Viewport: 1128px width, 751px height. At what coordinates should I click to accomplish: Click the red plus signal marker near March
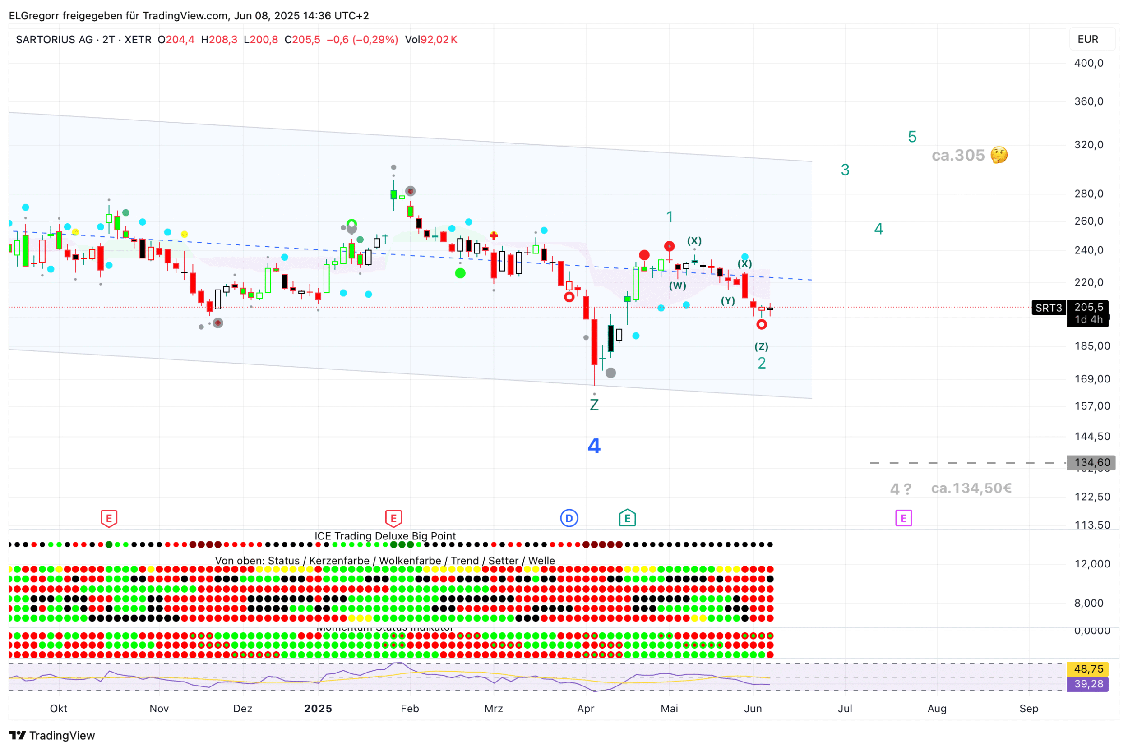494,235
